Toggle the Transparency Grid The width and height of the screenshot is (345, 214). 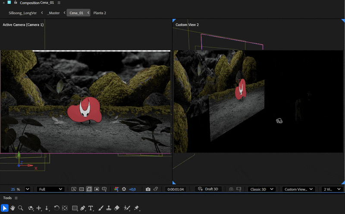pyautogui.click(x=82, y=189)
